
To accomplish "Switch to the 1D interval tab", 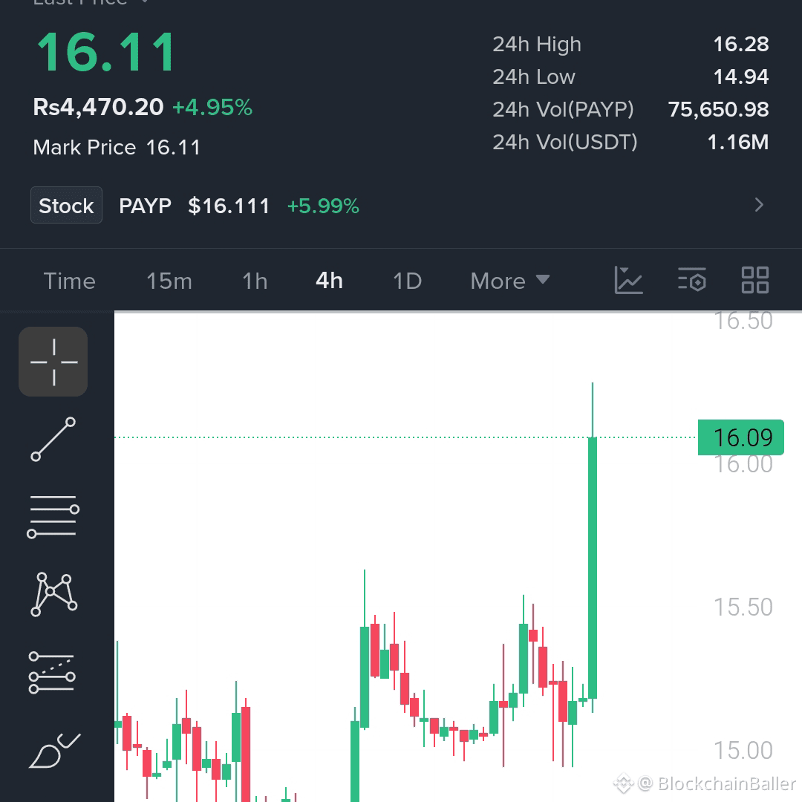I will point(407,281).
